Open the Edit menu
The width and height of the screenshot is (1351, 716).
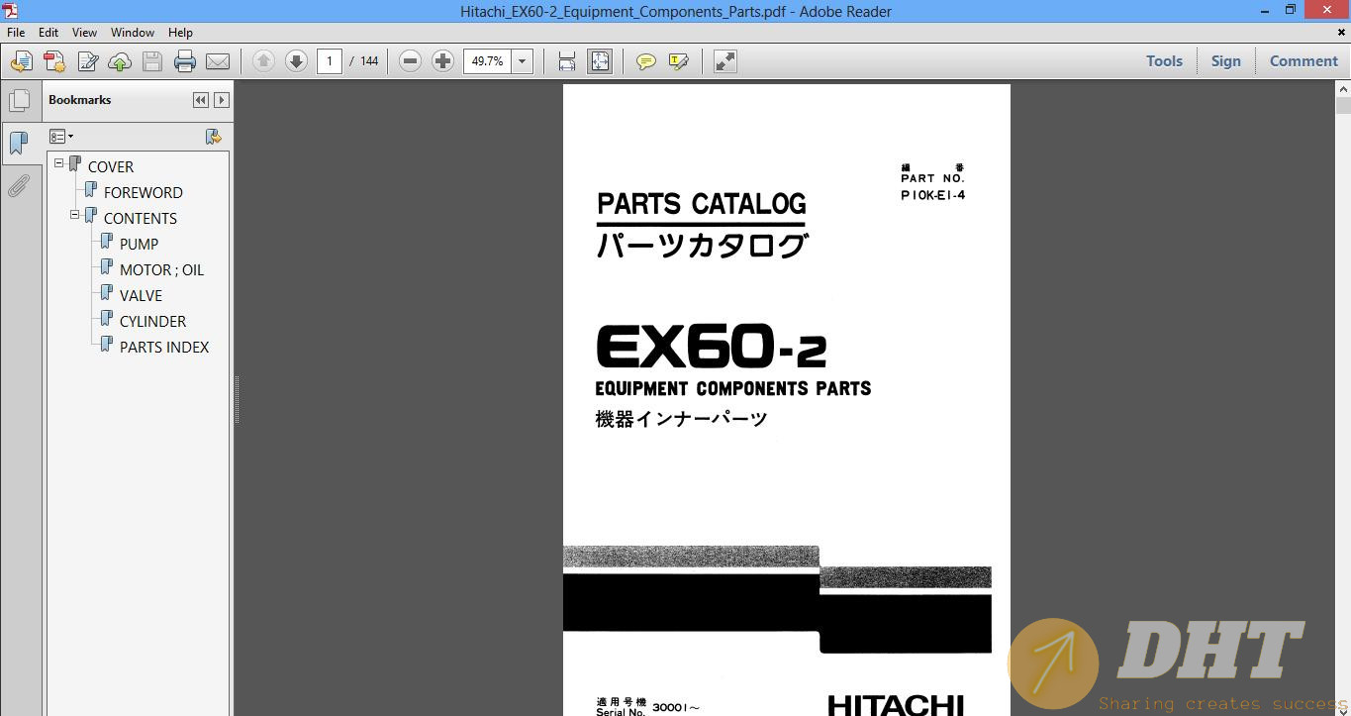pyautogui.click(x=48, y=33)
